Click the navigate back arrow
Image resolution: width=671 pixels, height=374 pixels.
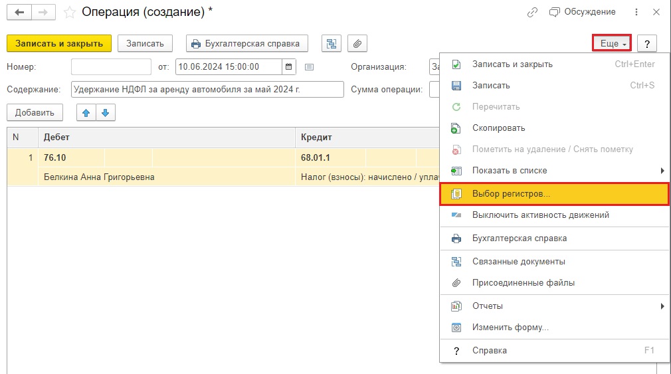coord(19,12)
